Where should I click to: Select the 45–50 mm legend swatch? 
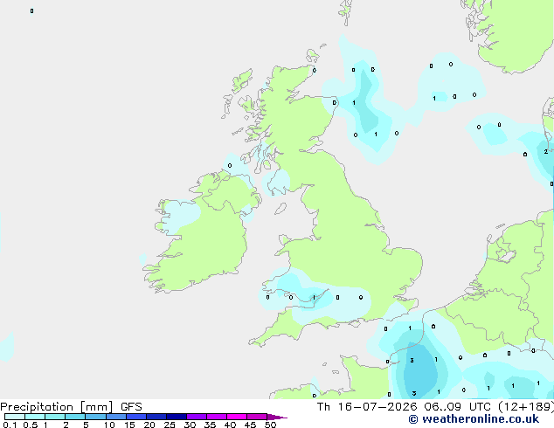257,417
